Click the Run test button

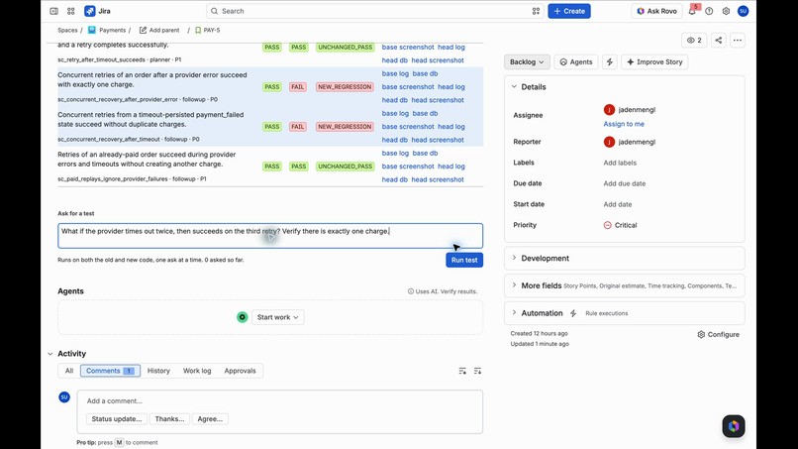pos(464,260)
